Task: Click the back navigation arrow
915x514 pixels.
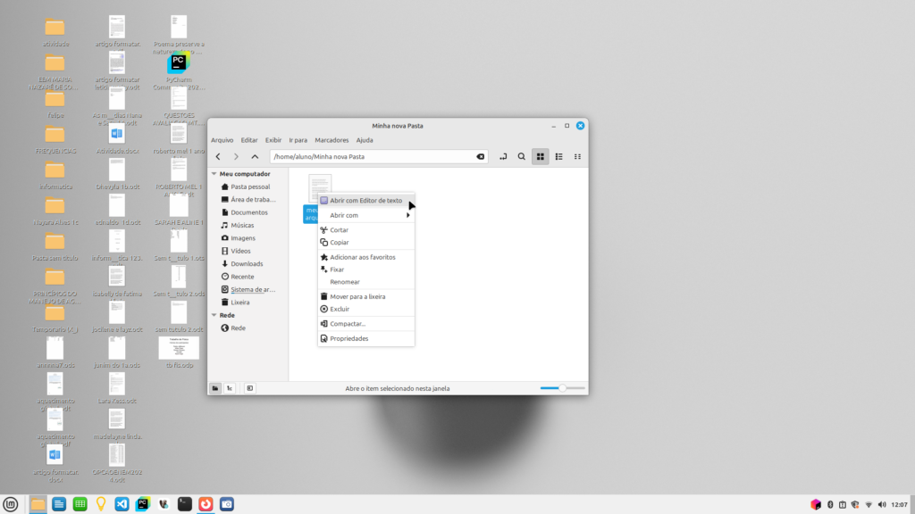Action: (x=218, y=157)
